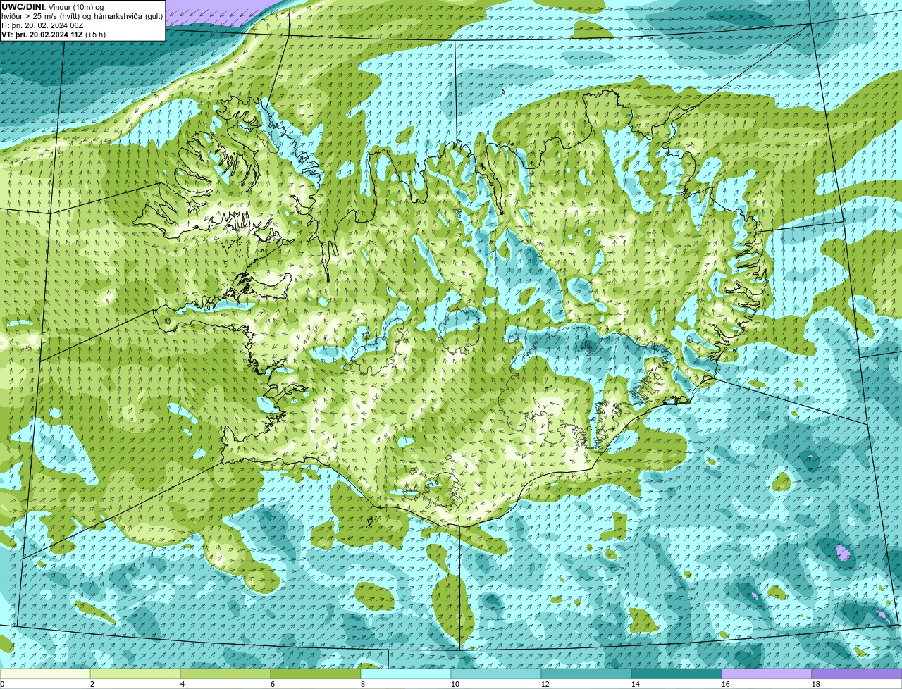
Task: Click the valid time "VT: þri. 20.02.2024 11Z (+5 h)"
Action: 54,35
